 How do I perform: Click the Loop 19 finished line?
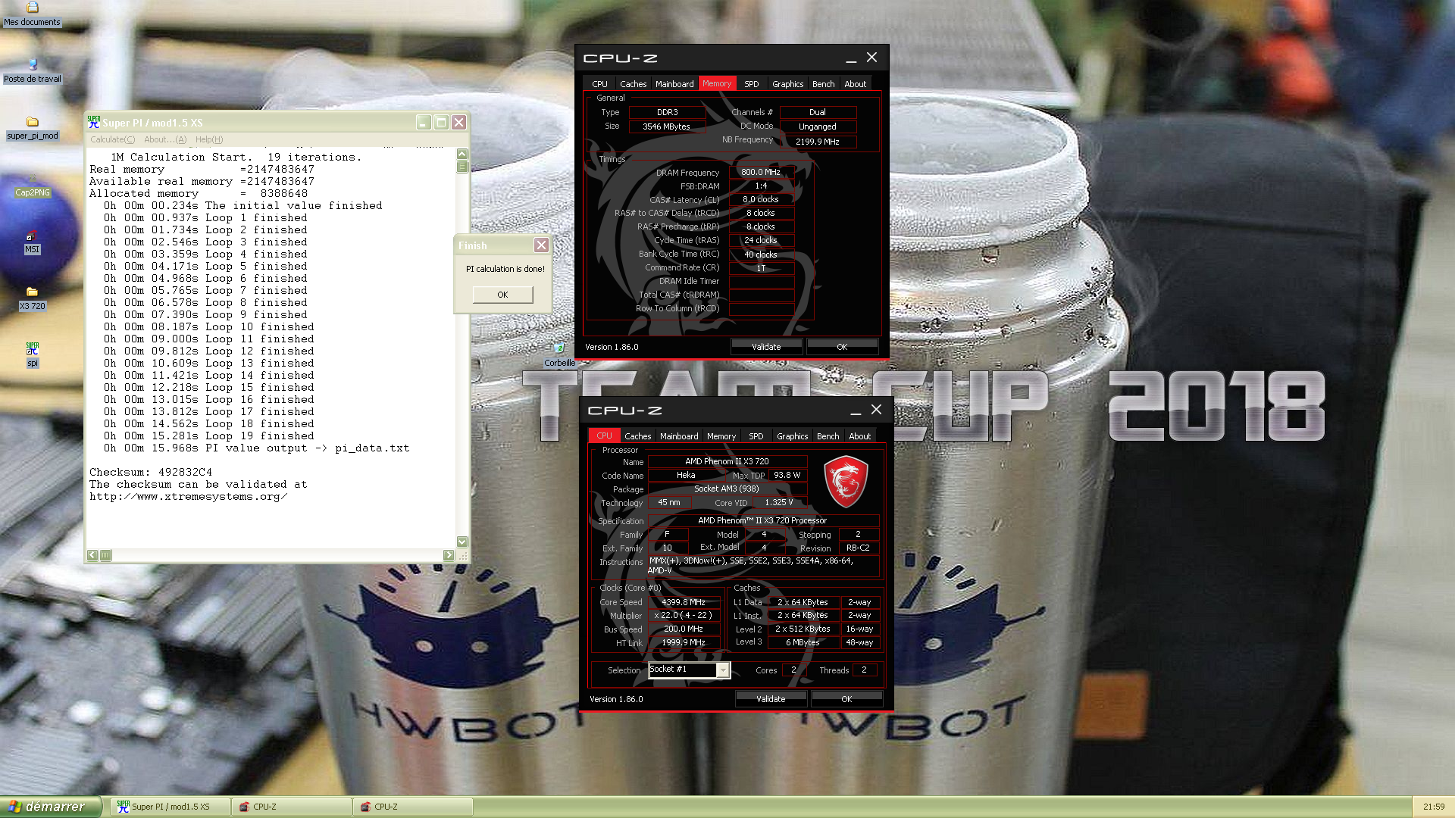(x=209, y=436)
